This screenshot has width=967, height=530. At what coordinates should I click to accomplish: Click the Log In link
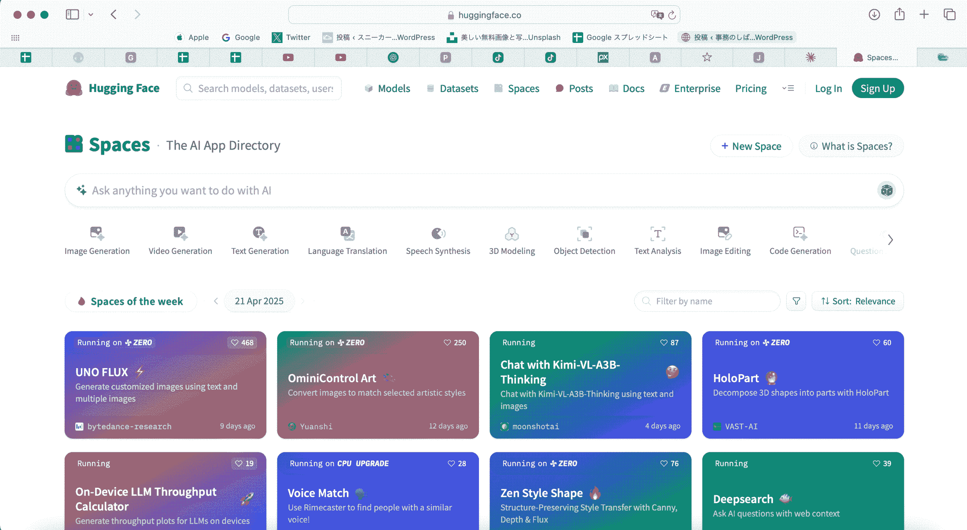point(828,88)
